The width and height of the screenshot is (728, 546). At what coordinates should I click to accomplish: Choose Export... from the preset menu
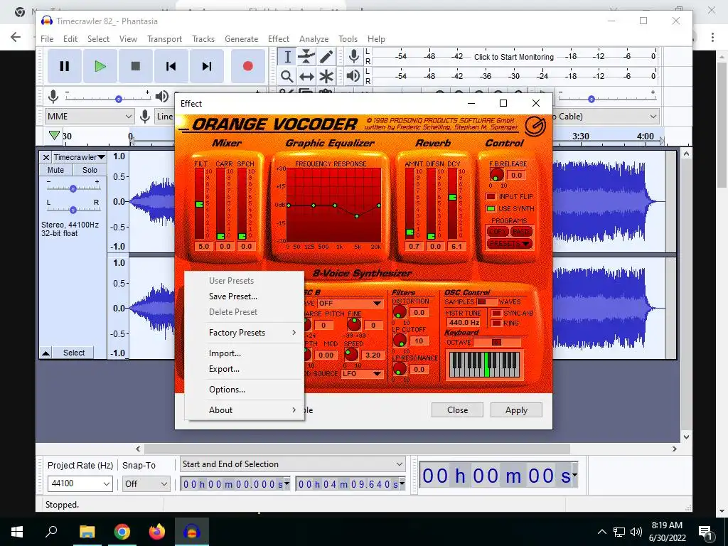click(x=224, y=369)
